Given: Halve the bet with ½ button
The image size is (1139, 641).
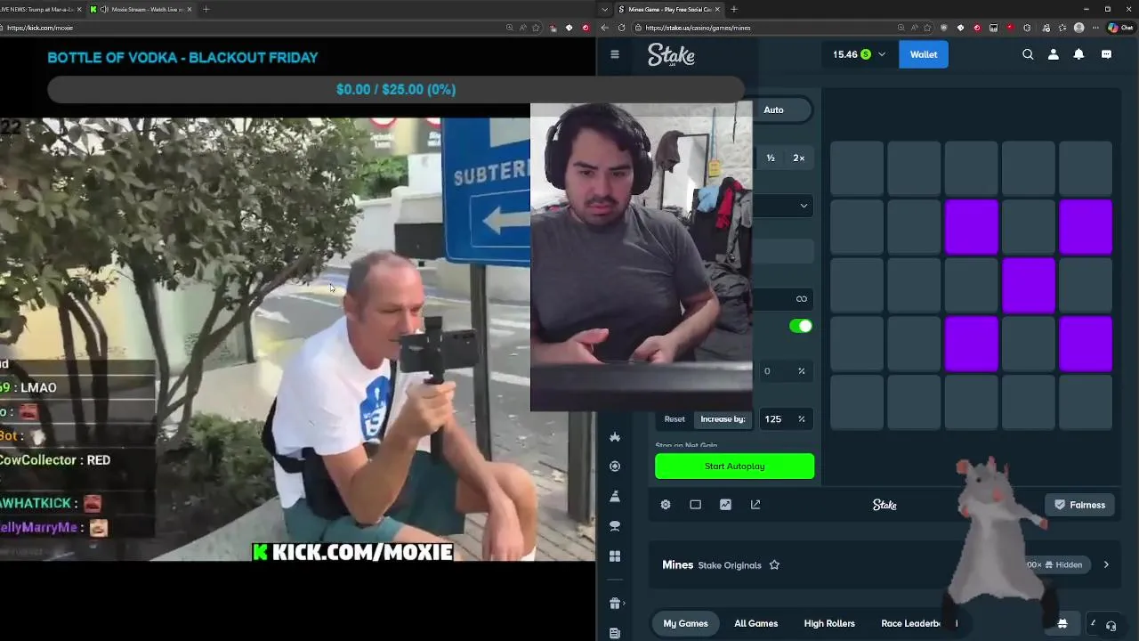Looking at the screenshot, I should pos(771,158).
